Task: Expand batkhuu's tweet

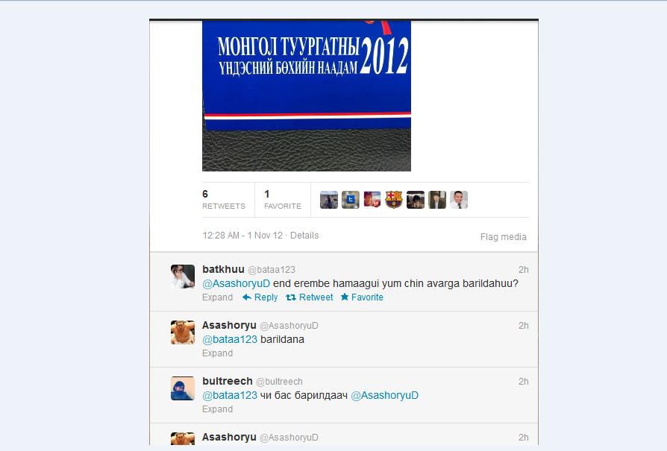Action: [217, 297]
